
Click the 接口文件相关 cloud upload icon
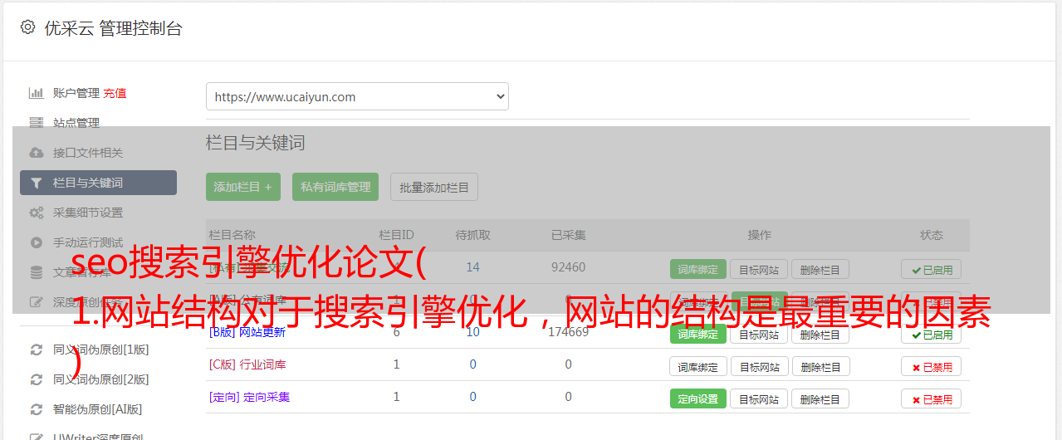coord(36,153)
